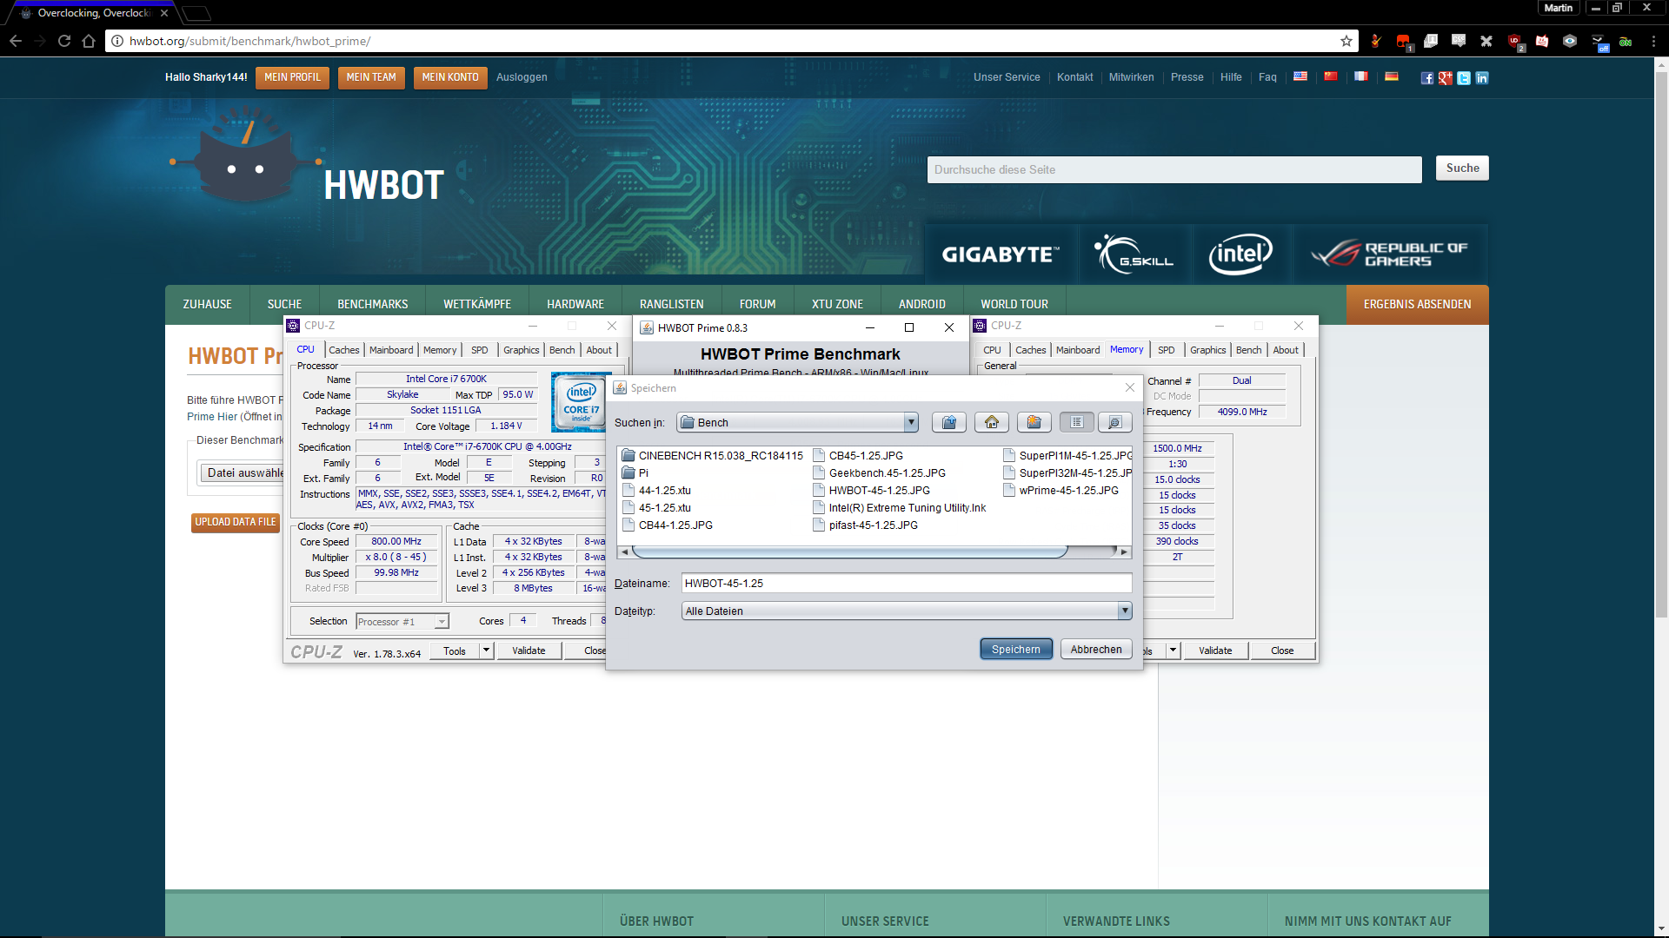Select file CB45-1.25.JPG
1669x938 pixels.
point(858,455)
